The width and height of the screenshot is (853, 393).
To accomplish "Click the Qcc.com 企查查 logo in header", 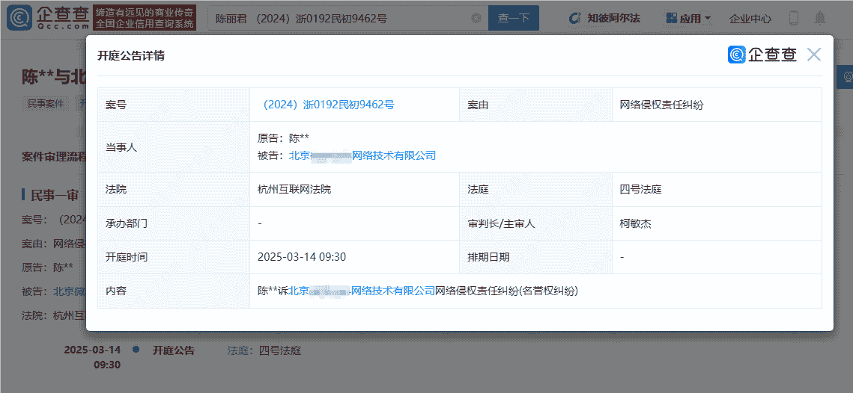I will [46, 17].
